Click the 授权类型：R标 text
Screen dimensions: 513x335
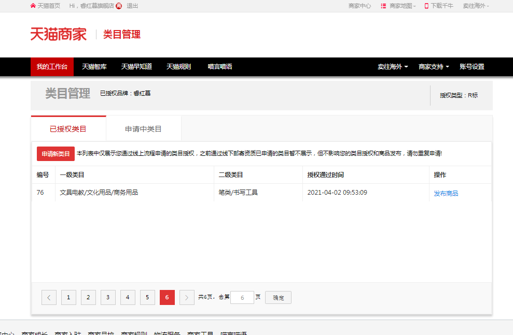459,95
